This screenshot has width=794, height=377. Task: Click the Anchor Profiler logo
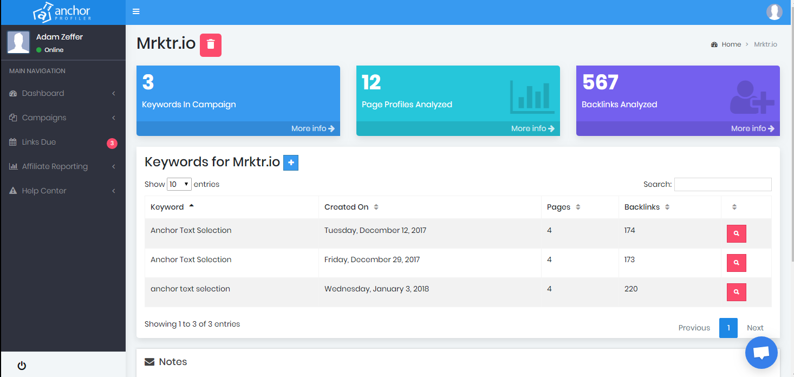pyautogui.click(x=62, y=12)
